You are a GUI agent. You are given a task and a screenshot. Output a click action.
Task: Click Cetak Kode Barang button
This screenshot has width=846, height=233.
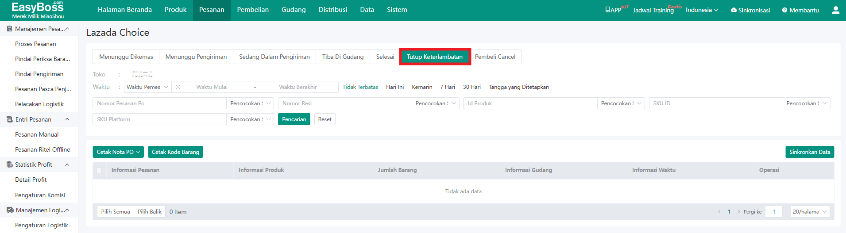click(x=175, y=152)
